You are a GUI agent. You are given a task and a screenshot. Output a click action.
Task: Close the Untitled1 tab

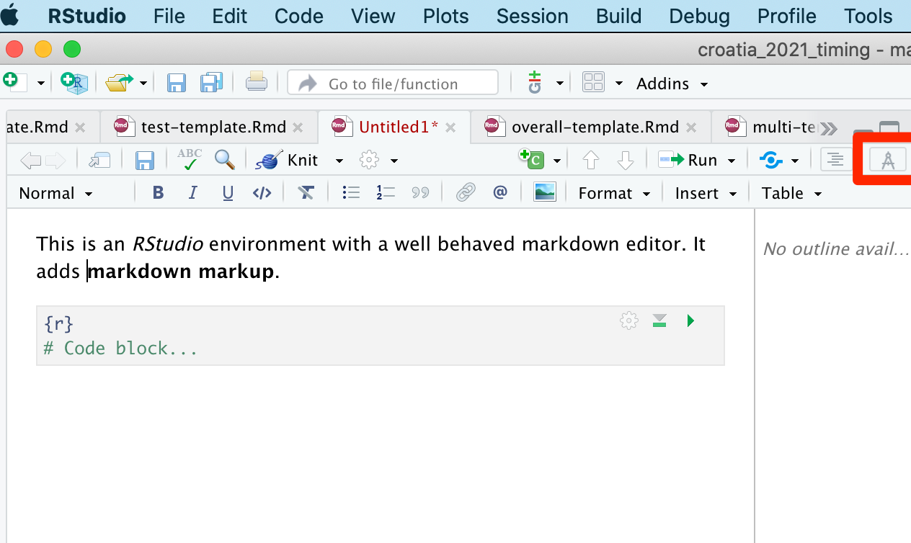[450, 128]
